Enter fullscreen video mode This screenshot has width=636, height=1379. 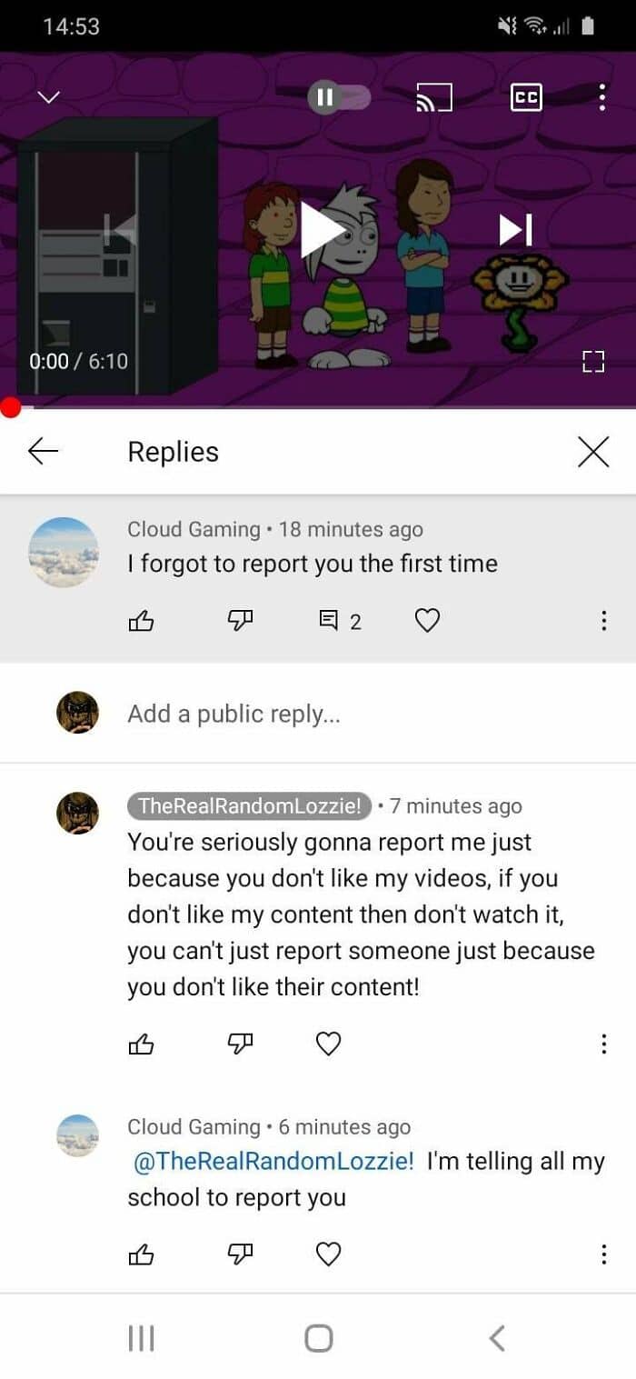[x=593, y=362]
